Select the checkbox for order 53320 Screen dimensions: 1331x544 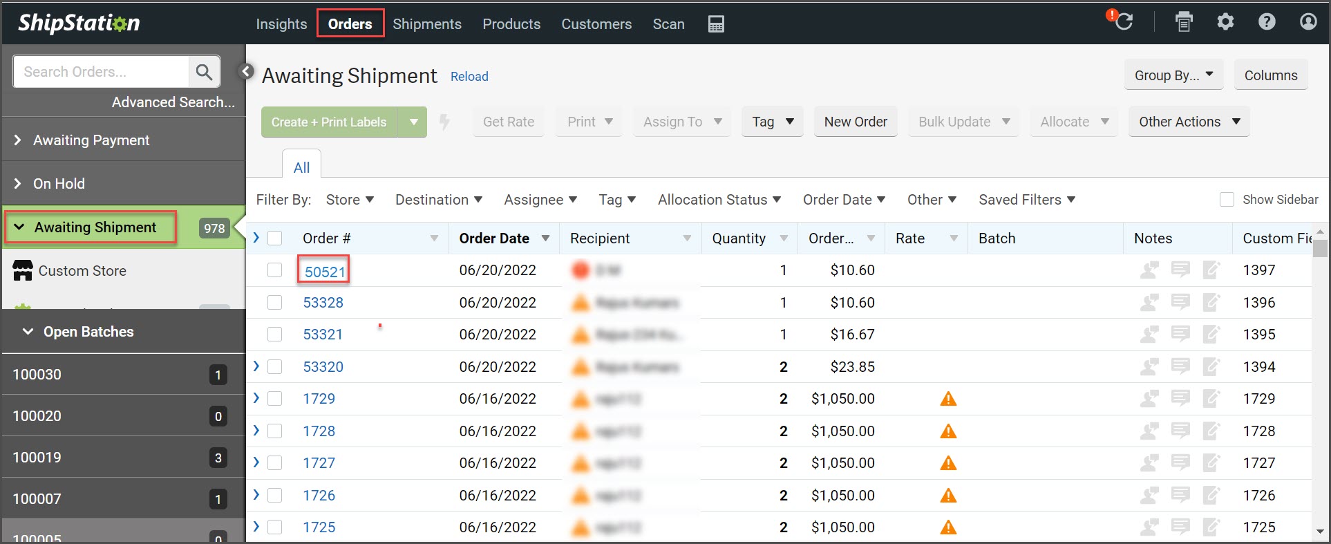275,367
